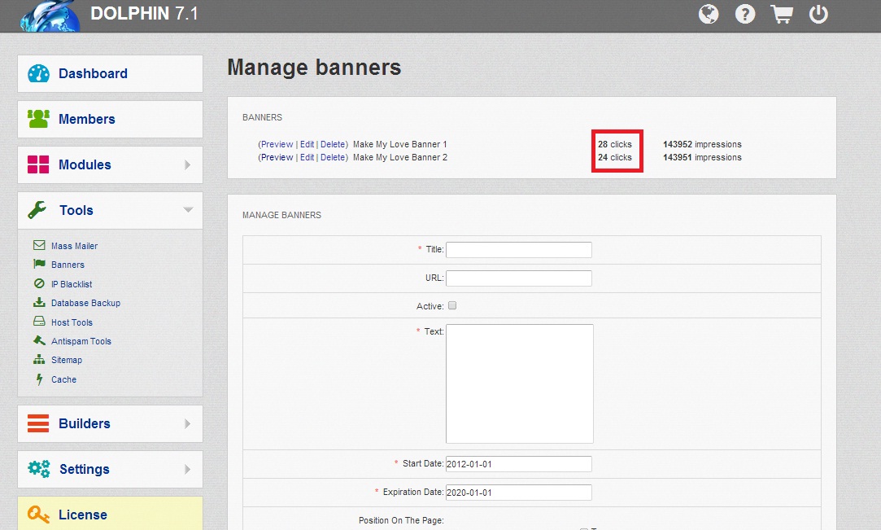Go to the Members section

86,119
